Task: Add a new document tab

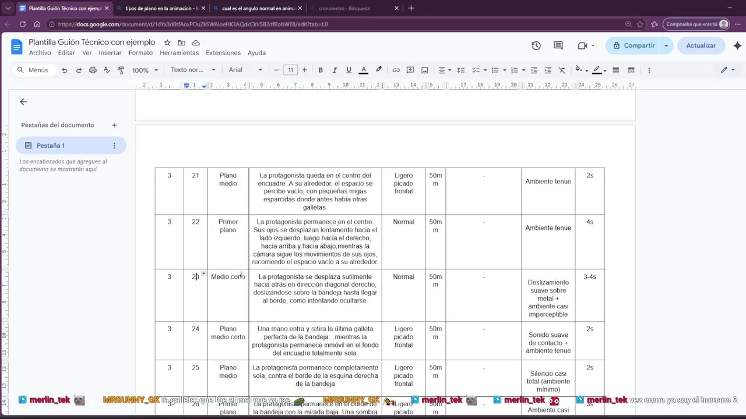Action: 114,125
